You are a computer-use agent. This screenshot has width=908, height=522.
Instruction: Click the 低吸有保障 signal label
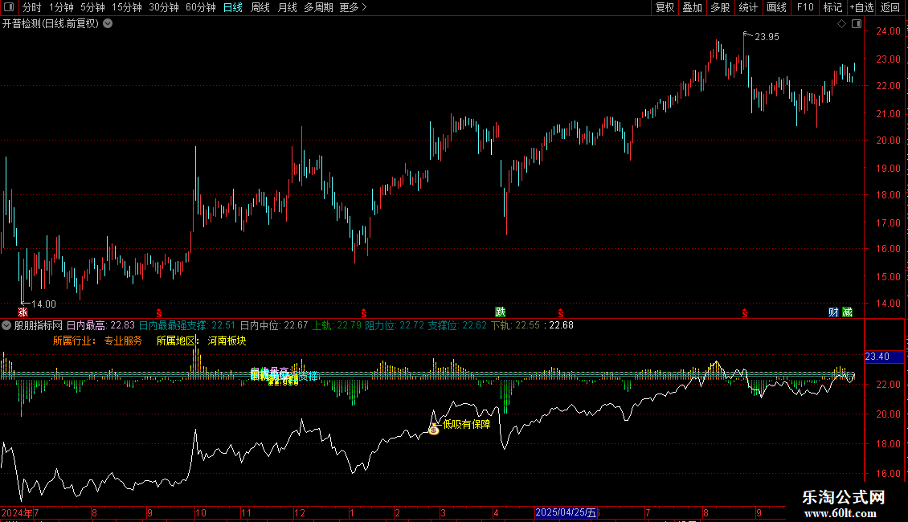click(x=467, y=424)
